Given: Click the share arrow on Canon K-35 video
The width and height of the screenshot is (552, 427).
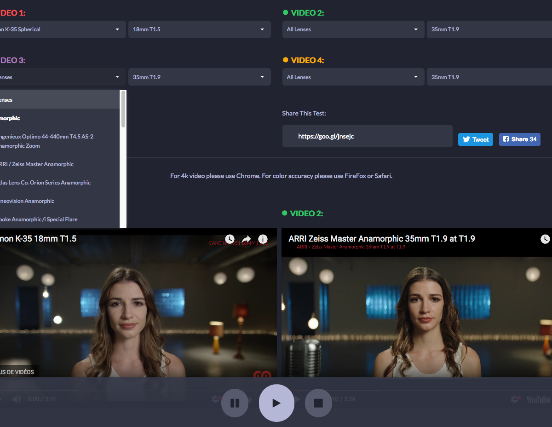Looking at the screenshot, I should 246,239.
